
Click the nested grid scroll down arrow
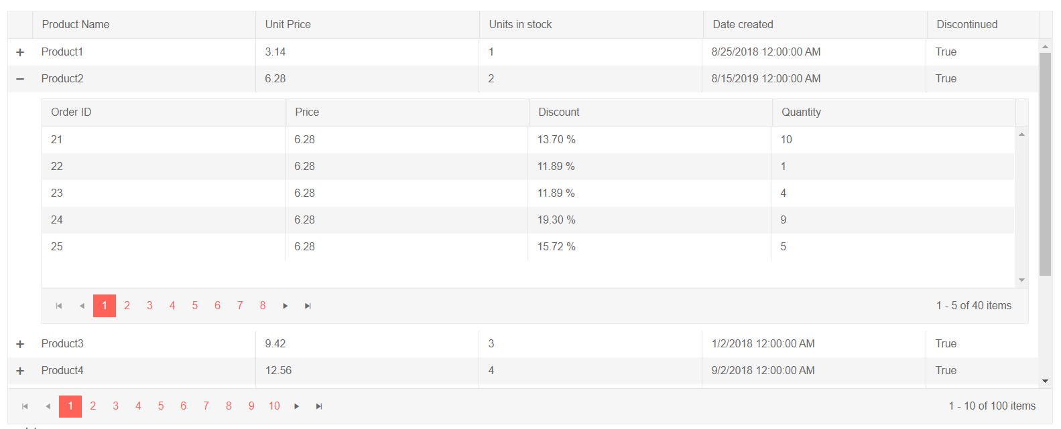[1022, 280]
